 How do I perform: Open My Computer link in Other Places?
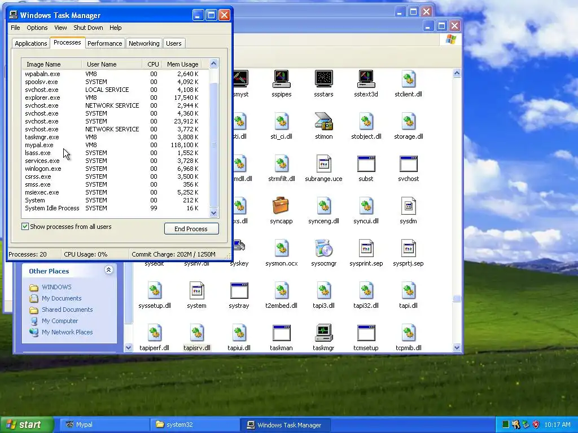pyautogui.click(x=60, y=321)
